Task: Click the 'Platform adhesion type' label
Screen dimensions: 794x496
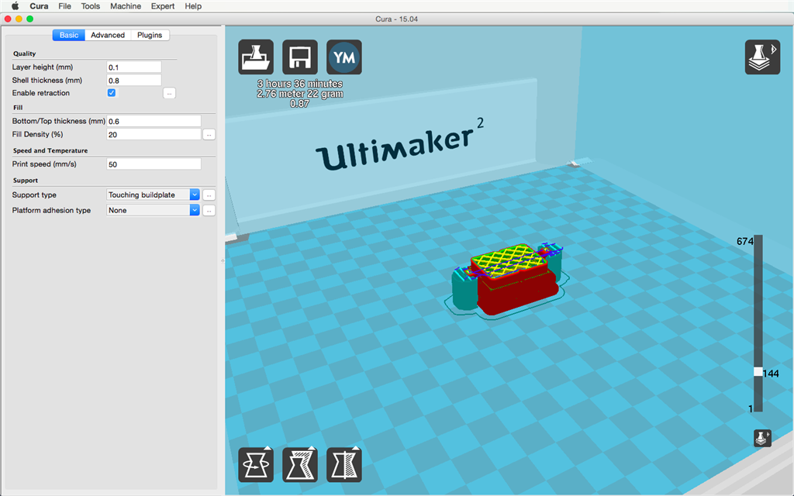Action: 51,210
